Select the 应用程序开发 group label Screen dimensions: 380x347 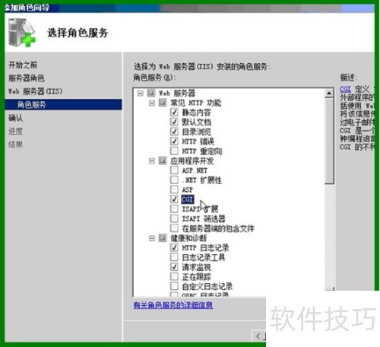click(x=192, y=161)
